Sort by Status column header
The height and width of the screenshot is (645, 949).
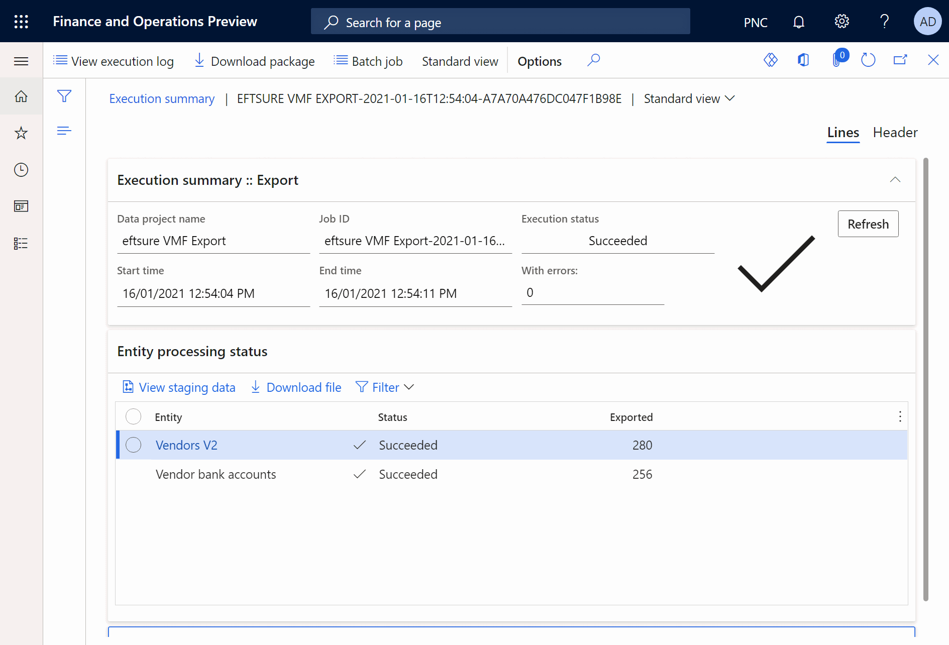[x=392, y=417]
